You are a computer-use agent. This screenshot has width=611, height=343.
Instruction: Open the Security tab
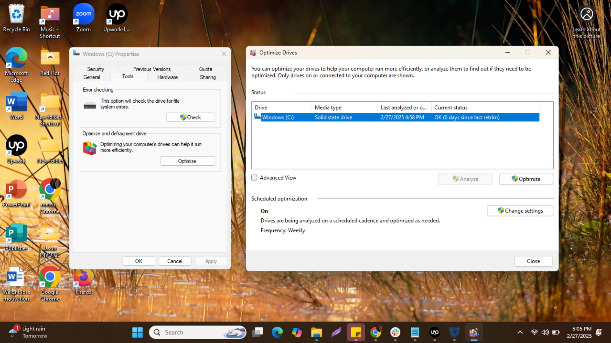[x=95, y=69]
